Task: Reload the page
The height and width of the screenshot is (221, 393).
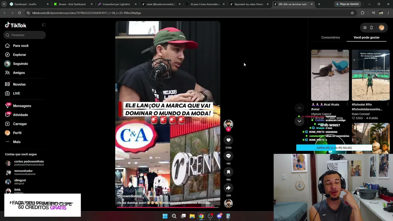Action: click(x=19, y=13)
